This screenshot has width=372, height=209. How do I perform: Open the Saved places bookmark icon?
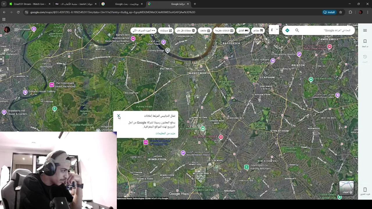(x=365, y=42)
